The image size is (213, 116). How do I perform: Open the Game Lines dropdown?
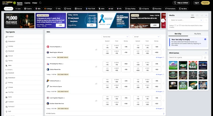pos(116,36)
